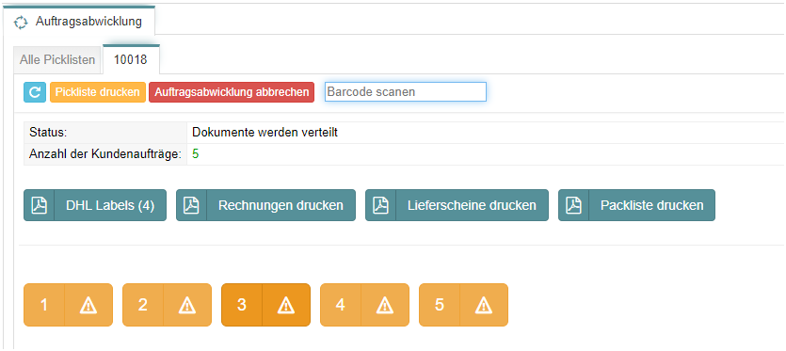Viewport: 786px width, 351px height.
Task: Click the PDF icon on Lieferscheine drucken
Action: pos(380,205)
